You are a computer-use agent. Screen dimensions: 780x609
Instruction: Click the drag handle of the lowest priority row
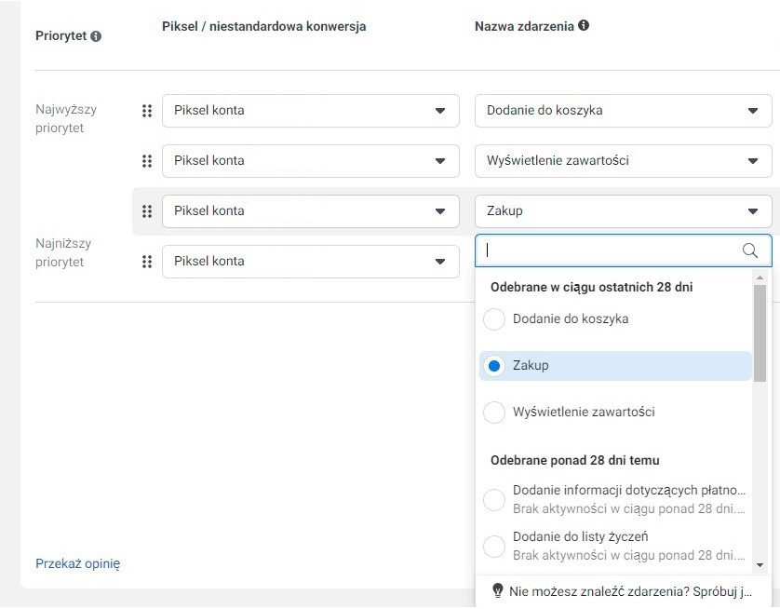147,262
